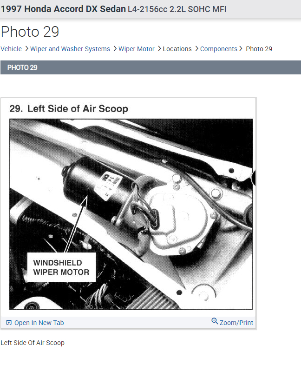
Task: Click the 1997 Honda Accord DX Sedan title
Action: click(63, 9)
